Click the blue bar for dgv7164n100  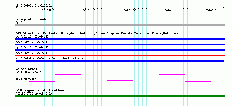pos(120,50)
